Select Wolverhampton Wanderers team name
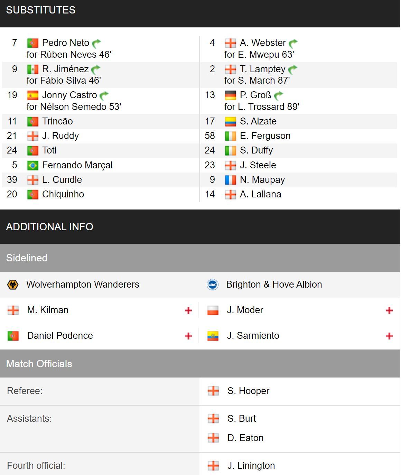The image size is (401, 475). tap(83, 285)
